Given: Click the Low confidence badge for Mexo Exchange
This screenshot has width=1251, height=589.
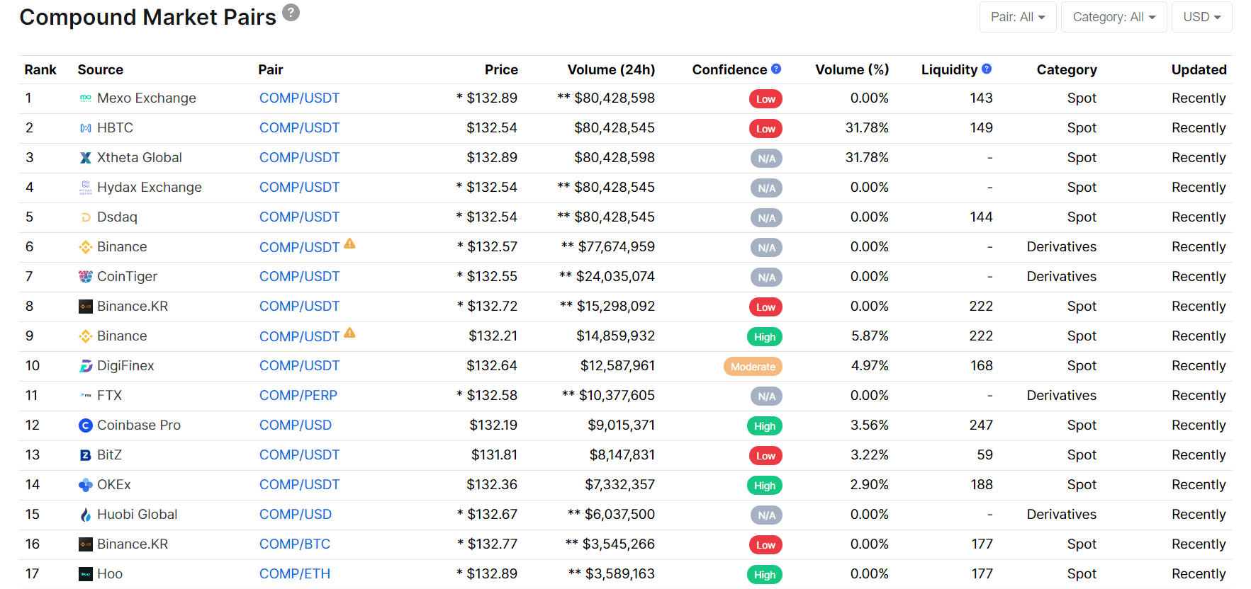Looking at the screenshot, I should click(x=765, y=99).
